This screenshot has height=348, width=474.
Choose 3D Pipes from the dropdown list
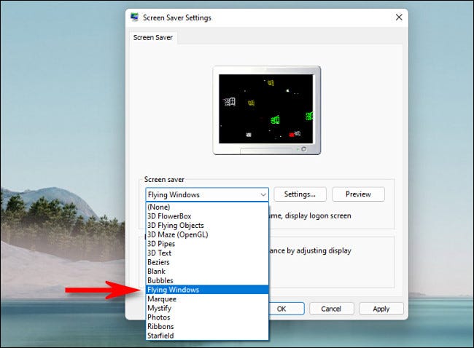point(207,244)
